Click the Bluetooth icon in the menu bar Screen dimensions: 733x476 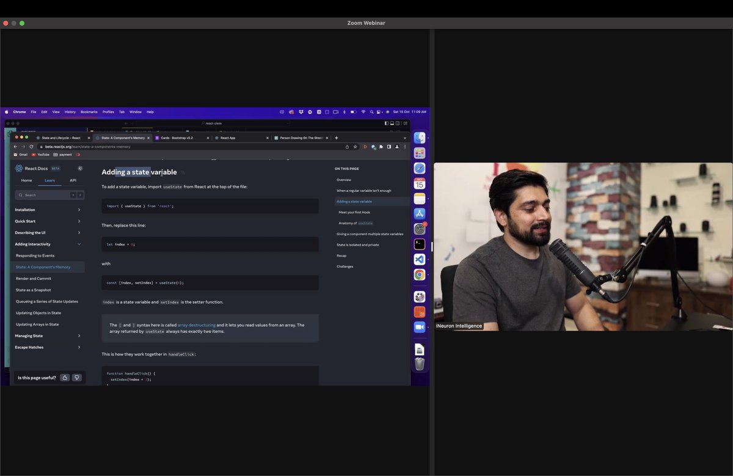tap(344, 111)
